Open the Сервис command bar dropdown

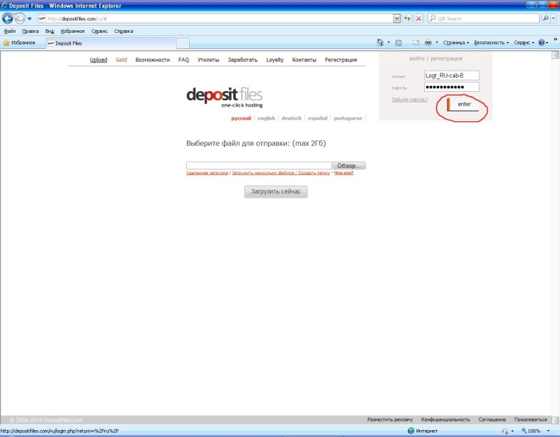[524, 43]
